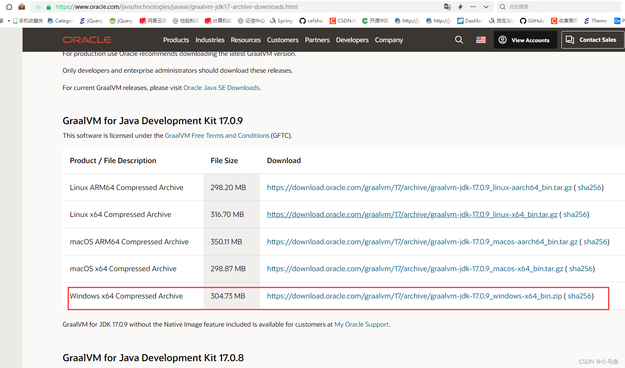
Task: Download the macos-x64 tar.gz link
Action: (415, 269)
